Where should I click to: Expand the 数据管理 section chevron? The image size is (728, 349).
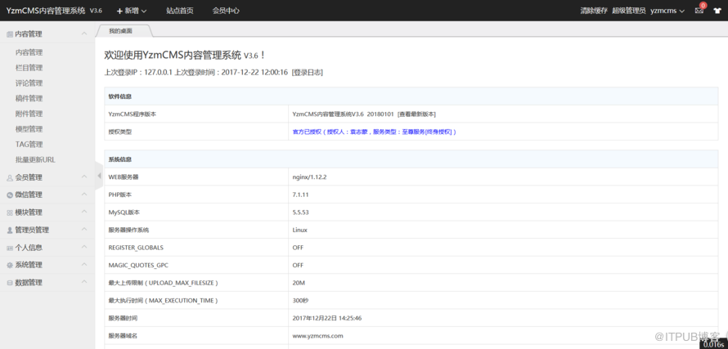(x=84, y=282)
